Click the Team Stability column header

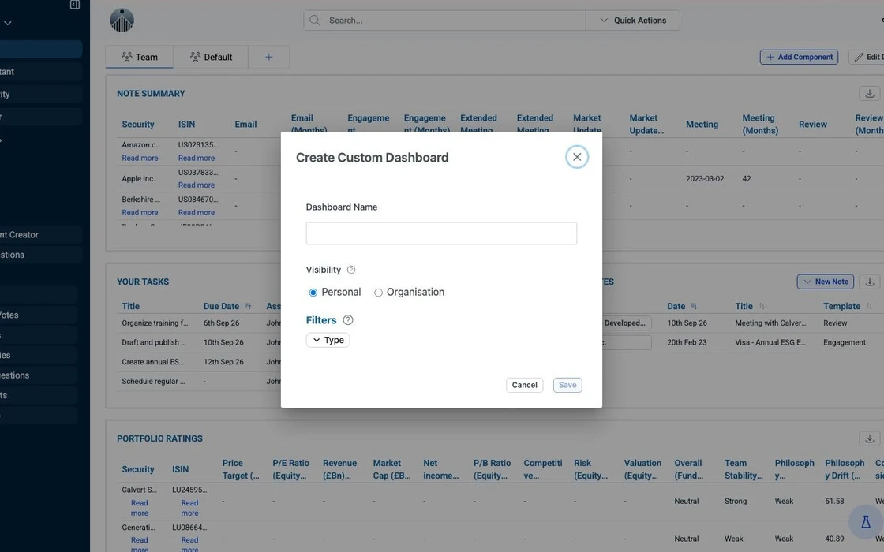(x=744, y=469)
